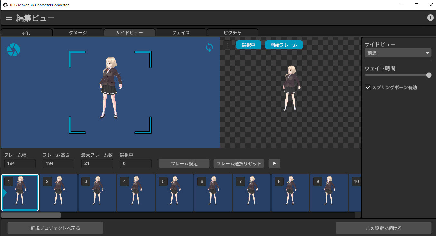Switch to the フェイス tab
Image resolution: width=436 pixels, height=236 pixels.
point(181,32)
